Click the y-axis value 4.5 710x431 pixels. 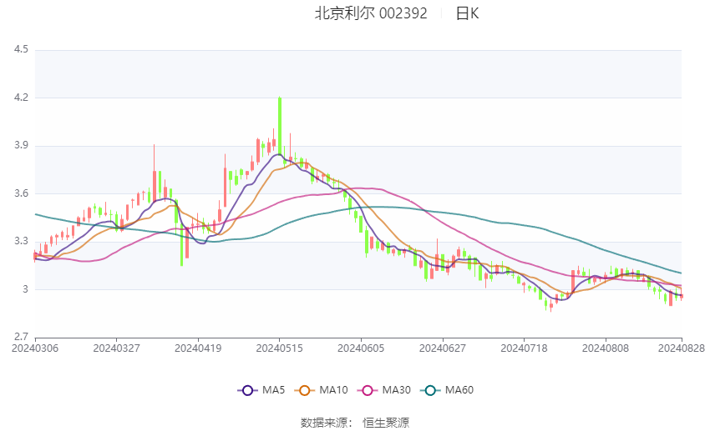click(x=21, y=49)
